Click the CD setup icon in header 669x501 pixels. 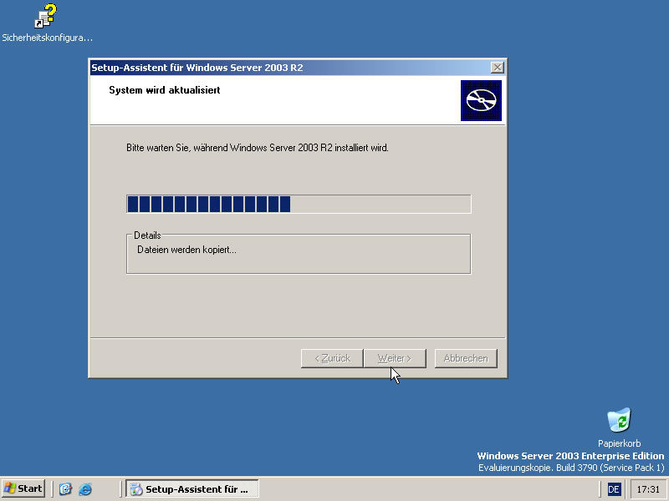[481, 101]
